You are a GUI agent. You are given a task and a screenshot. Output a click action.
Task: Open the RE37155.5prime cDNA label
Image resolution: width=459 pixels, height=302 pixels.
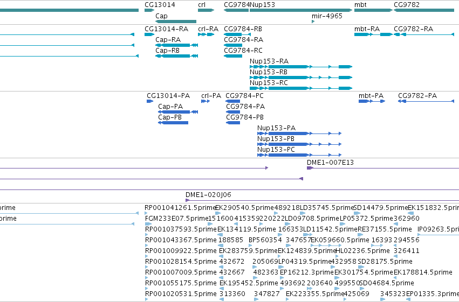click(385, 229)
